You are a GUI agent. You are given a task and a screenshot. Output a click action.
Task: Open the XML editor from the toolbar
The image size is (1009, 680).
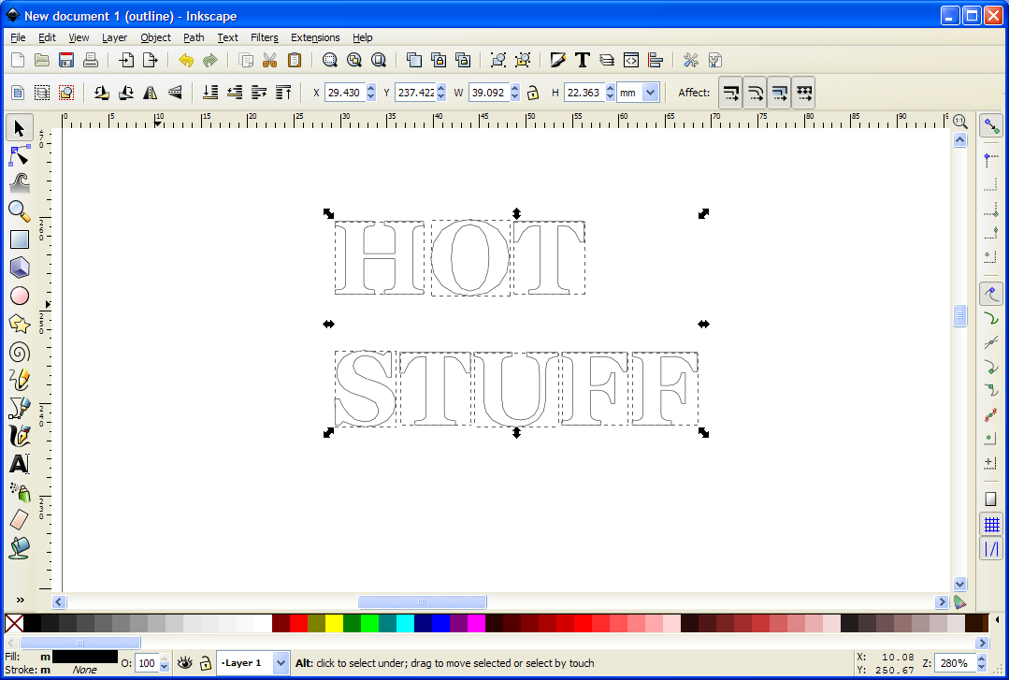point(630,60)
